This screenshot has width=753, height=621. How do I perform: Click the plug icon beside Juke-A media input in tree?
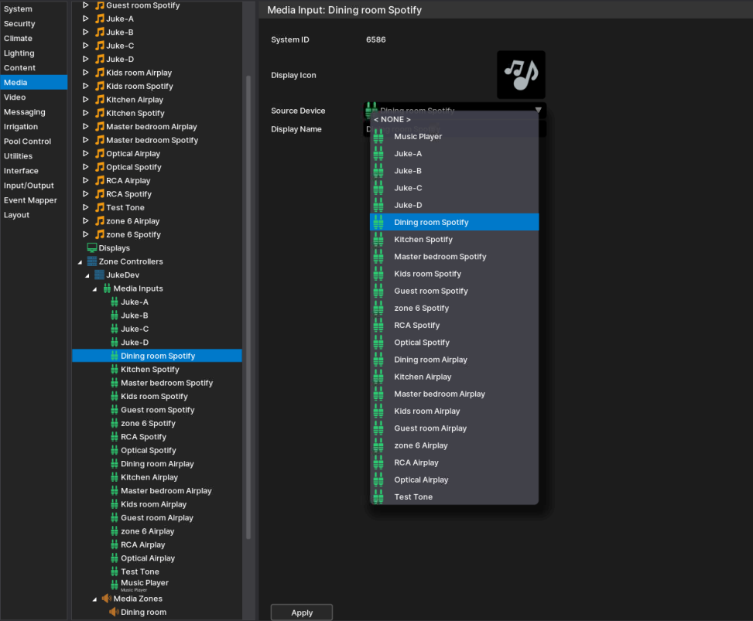115,302
